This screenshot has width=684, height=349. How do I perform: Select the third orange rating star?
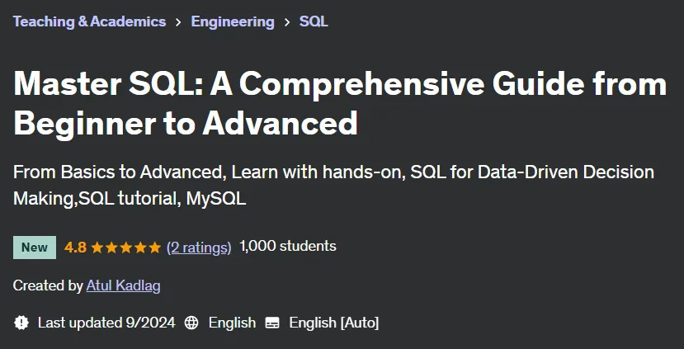[x=126, y=248]
